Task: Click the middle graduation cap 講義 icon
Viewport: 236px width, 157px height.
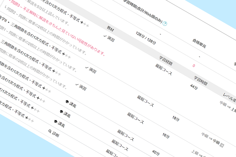Action: [x=61, y=111]
